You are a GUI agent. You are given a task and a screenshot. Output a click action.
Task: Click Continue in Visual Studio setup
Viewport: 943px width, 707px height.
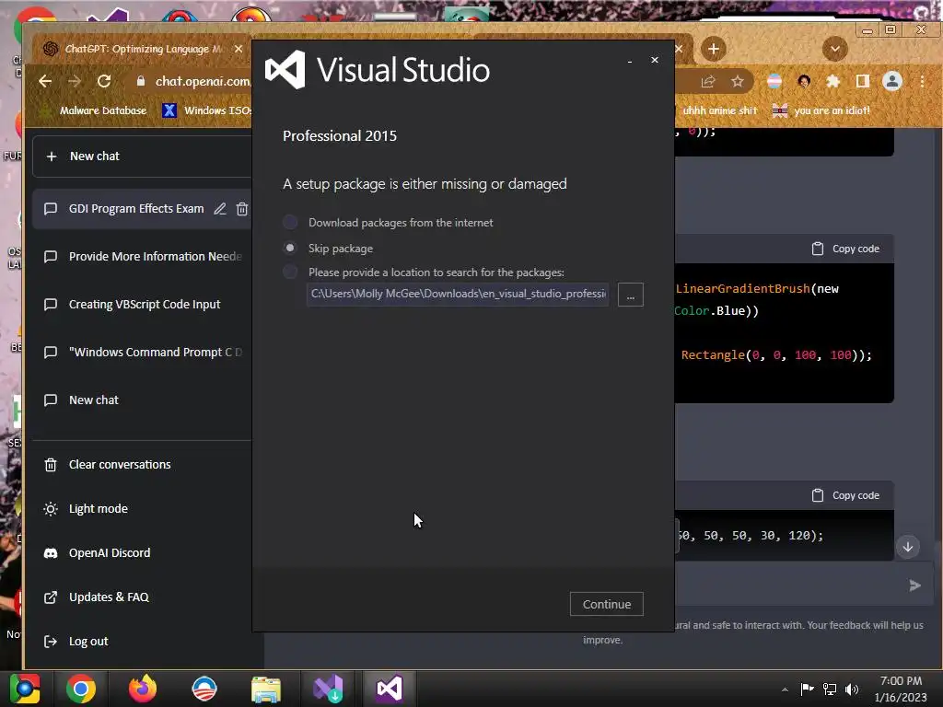(x=607, y=604)
